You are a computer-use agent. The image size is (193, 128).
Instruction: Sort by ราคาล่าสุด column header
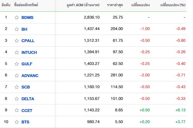point(115,5)
